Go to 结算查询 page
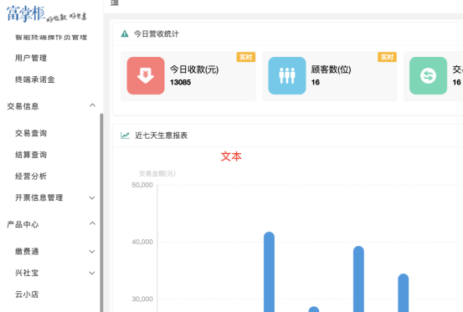This screenshot has height=312, width=463. (x=31, y=155)
